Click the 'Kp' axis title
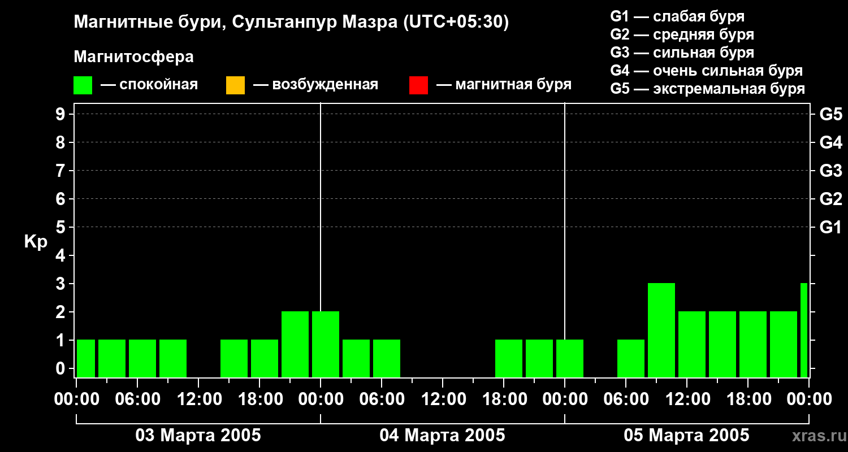The image size is (848, 452). click(x=36, y=242)
